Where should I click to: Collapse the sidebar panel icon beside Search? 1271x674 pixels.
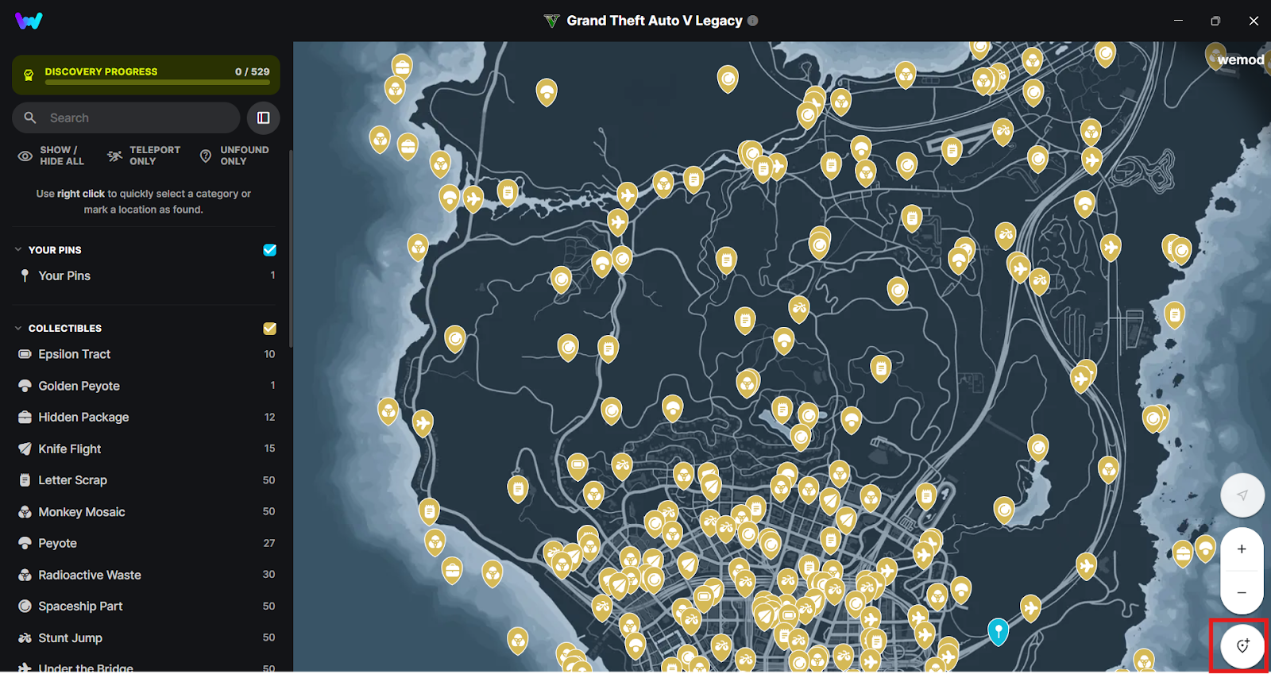tap(263, 117)
